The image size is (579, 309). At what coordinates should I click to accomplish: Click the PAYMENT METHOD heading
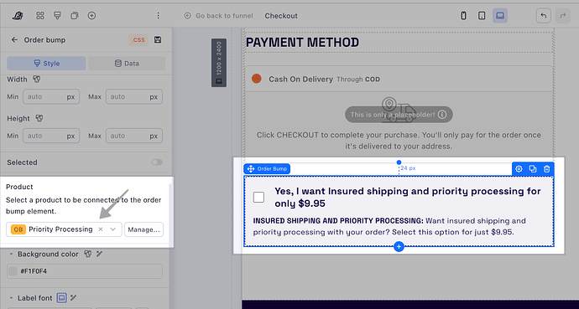[x=302, y=43]
